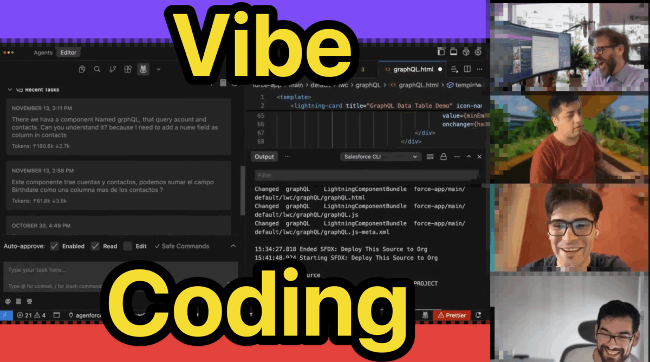Image resolution: width=650 pixels, height=362 pixels.
Task: Uncheck the Enabled auto-approve checkbox
Action: point(54,246)
